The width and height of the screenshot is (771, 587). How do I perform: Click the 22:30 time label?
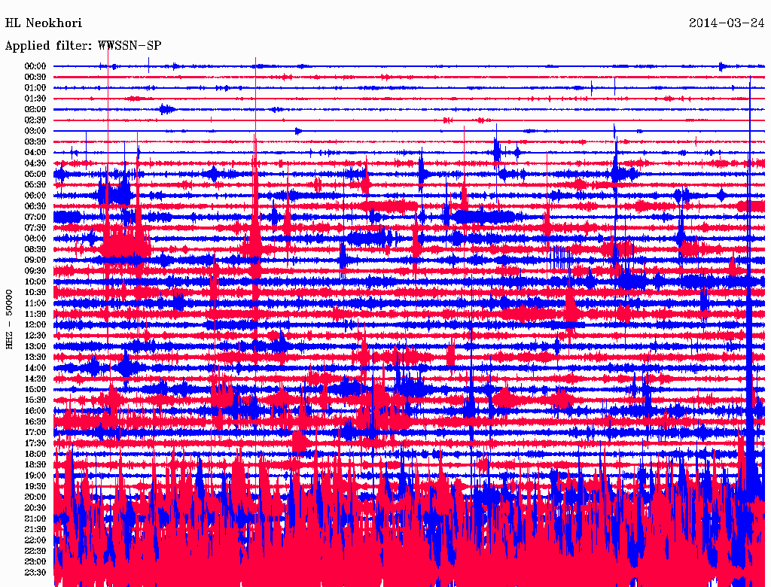coord(35,551)
